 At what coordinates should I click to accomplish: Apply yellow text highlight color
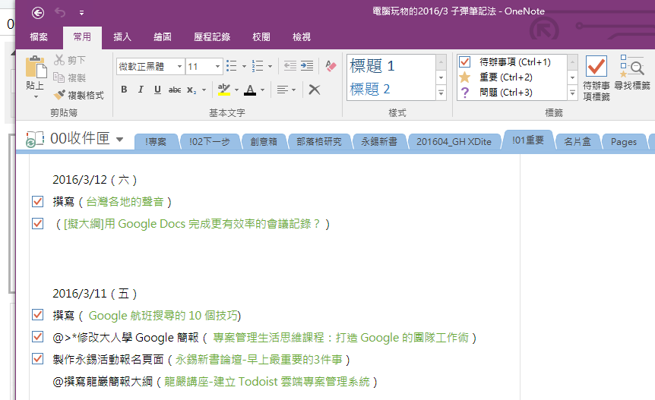tap(224, 90)
